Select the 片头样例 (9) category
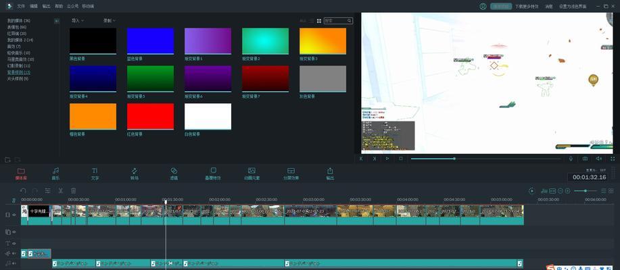The width and height of the screenshot is (620, 270). point(18,79)
